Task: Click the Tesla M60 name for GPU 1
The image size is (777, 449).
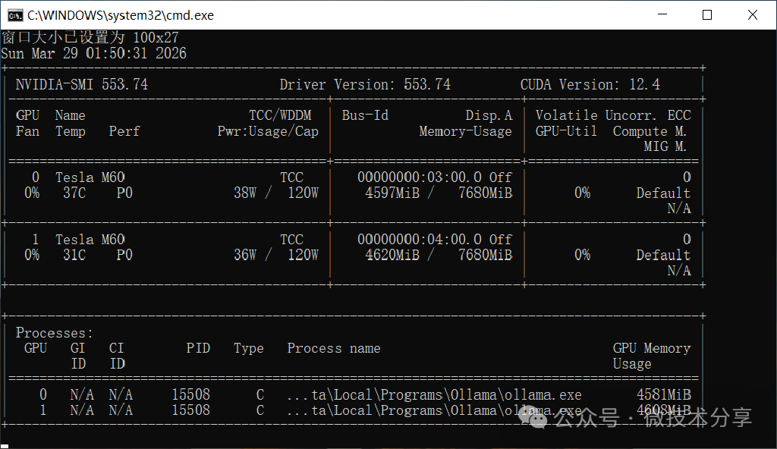Action: pos(90,239)
